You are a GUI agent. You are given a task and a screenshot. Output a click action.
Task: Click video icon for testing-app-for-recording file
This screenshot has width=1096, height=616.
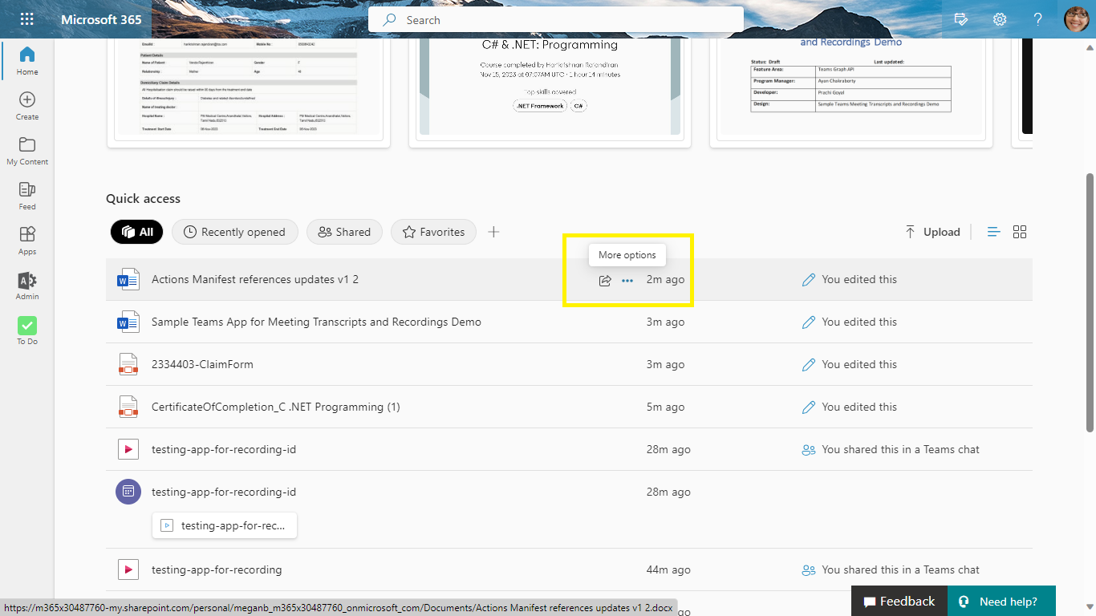(128, 569)
